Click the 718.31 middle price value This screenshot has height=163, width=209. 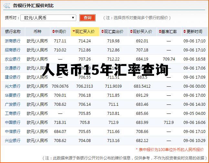click(60, 123)
